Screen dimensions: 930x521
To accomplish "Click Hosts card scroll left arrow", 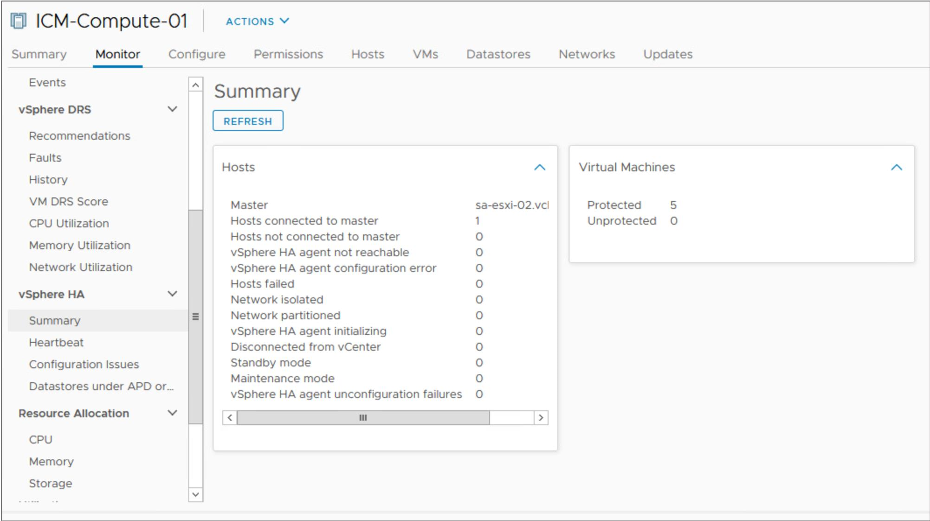I will click(230, 418).
